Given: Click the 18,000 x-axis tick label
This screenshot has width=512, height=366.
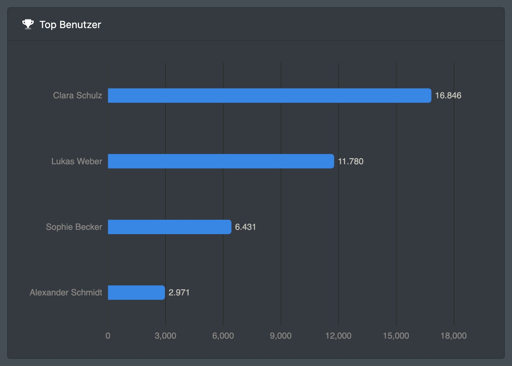Looking at the screenshot, I should click(x=454, y=336).
